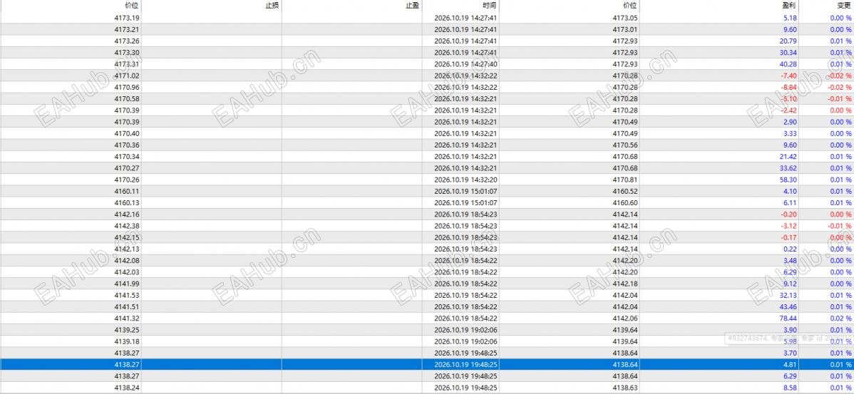
Task: Click the close price 4160.60
Action: tap(624, 202)
